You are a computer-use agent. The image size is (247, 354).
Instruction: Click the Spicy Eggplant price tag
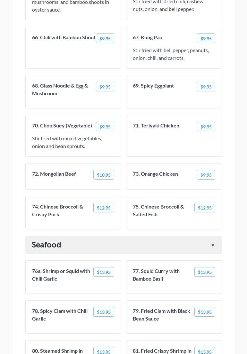coord(206,87)
